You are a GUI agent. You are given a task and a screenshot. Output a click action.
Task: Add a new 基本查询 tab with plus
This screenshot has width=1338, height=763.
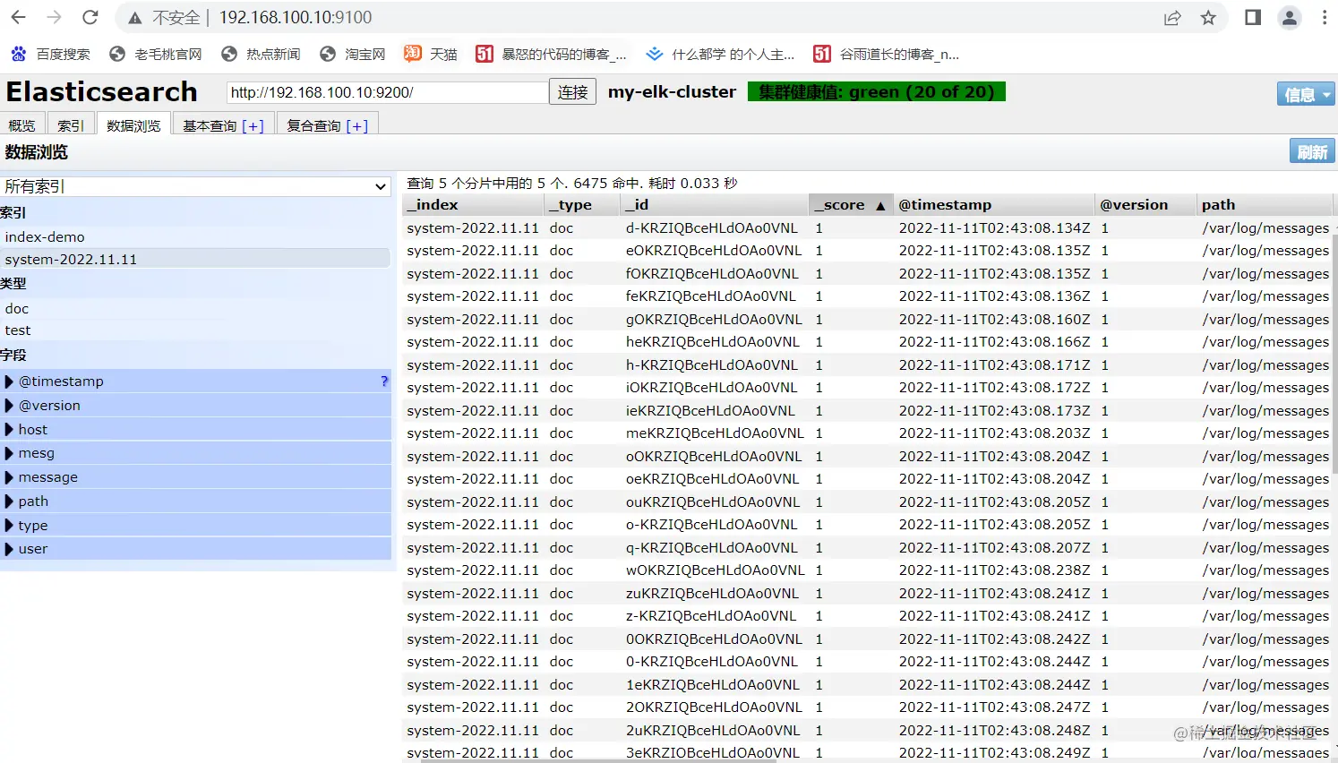tap(253, 125)
